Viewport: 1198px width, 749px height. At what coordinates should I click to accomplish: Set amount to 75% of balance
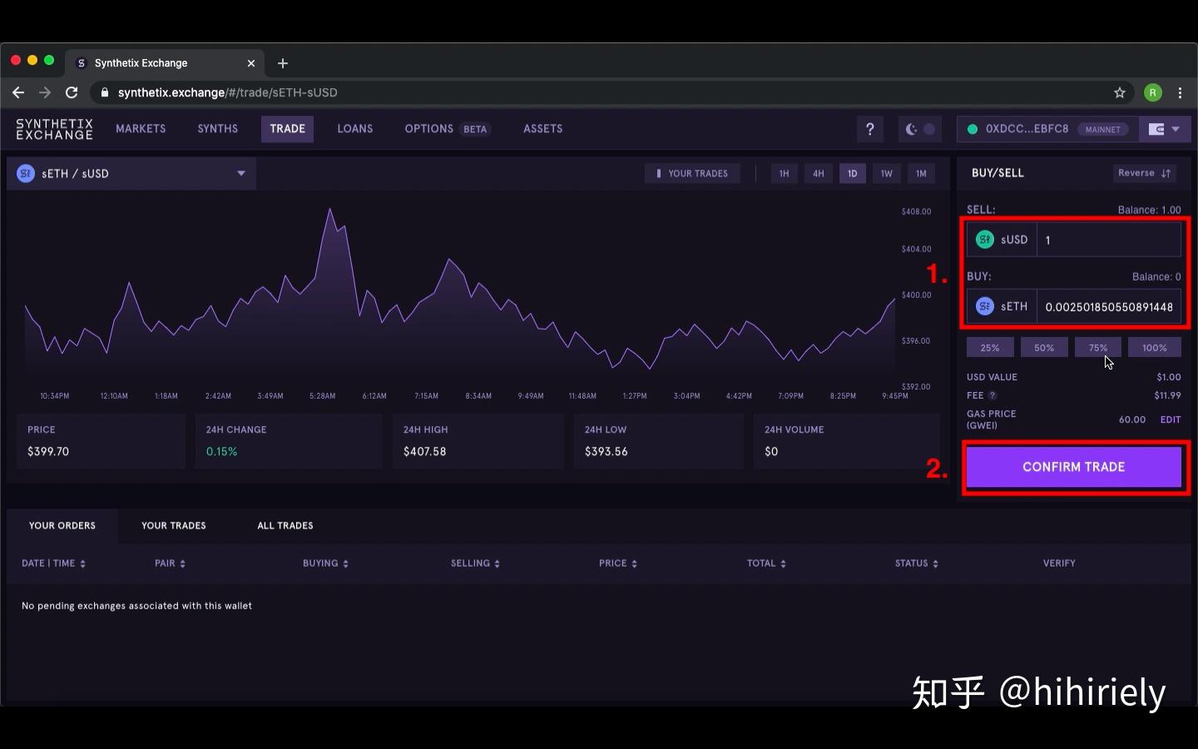(x=1098, y=348)
